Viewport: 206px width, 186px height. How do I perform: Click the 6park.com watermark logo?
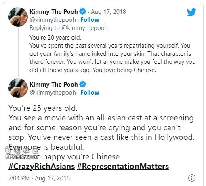point(22,153)
